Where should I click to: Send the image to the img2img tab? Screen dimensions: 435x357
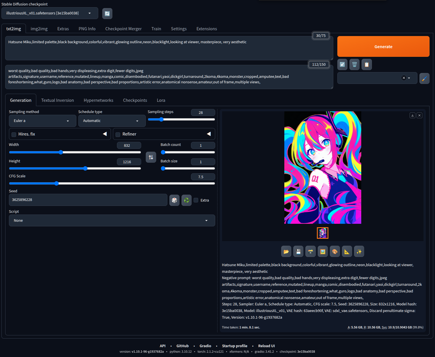click(323, 251)
